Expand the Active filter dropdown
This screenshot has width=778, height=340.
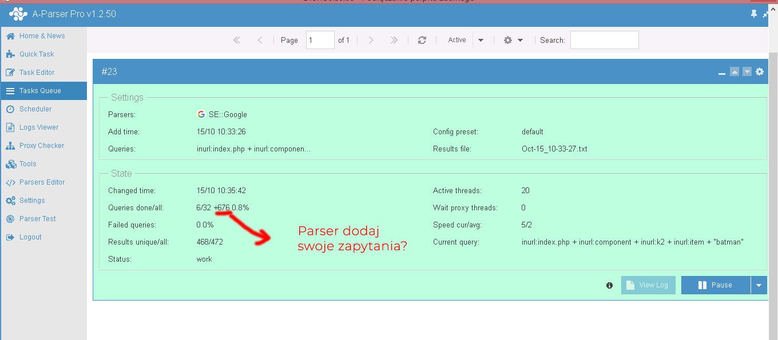point(481,40)
